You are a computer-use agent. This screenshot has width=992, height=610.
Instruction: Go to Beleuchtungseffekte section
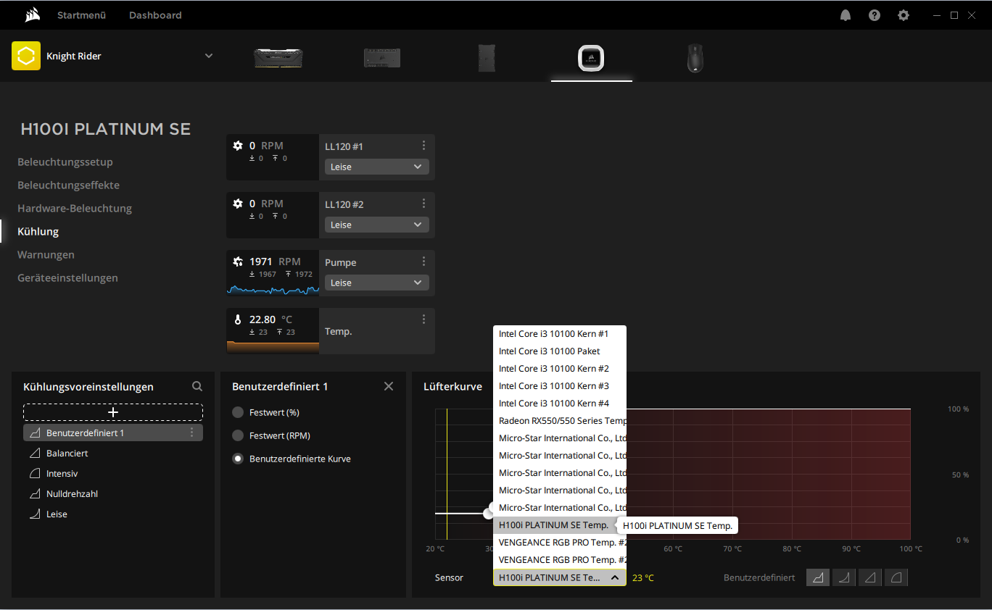(69, 185)
